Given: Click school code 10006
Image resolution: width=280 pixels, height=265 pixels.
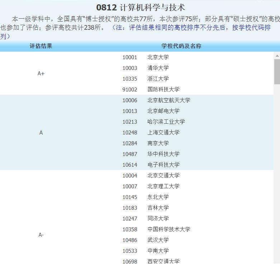Looking at the screenshot, I should pyautogui.click(x=130, y=100).
